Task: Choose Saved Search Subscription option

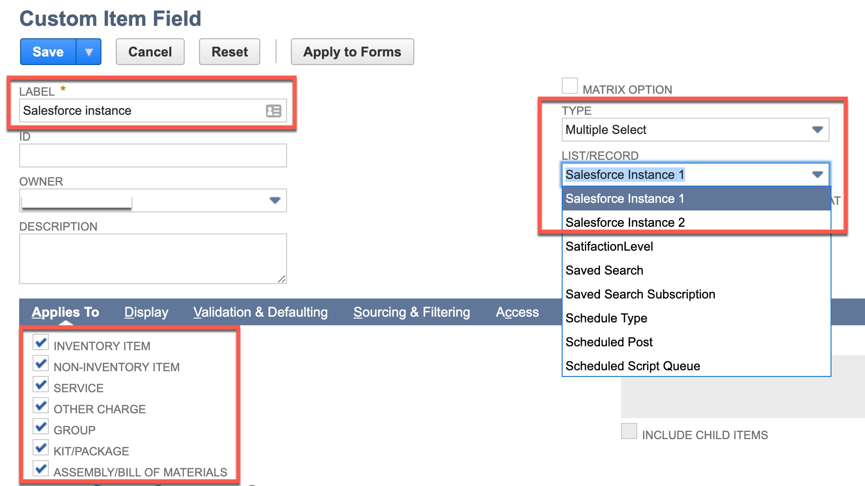Action: (696, 294)
